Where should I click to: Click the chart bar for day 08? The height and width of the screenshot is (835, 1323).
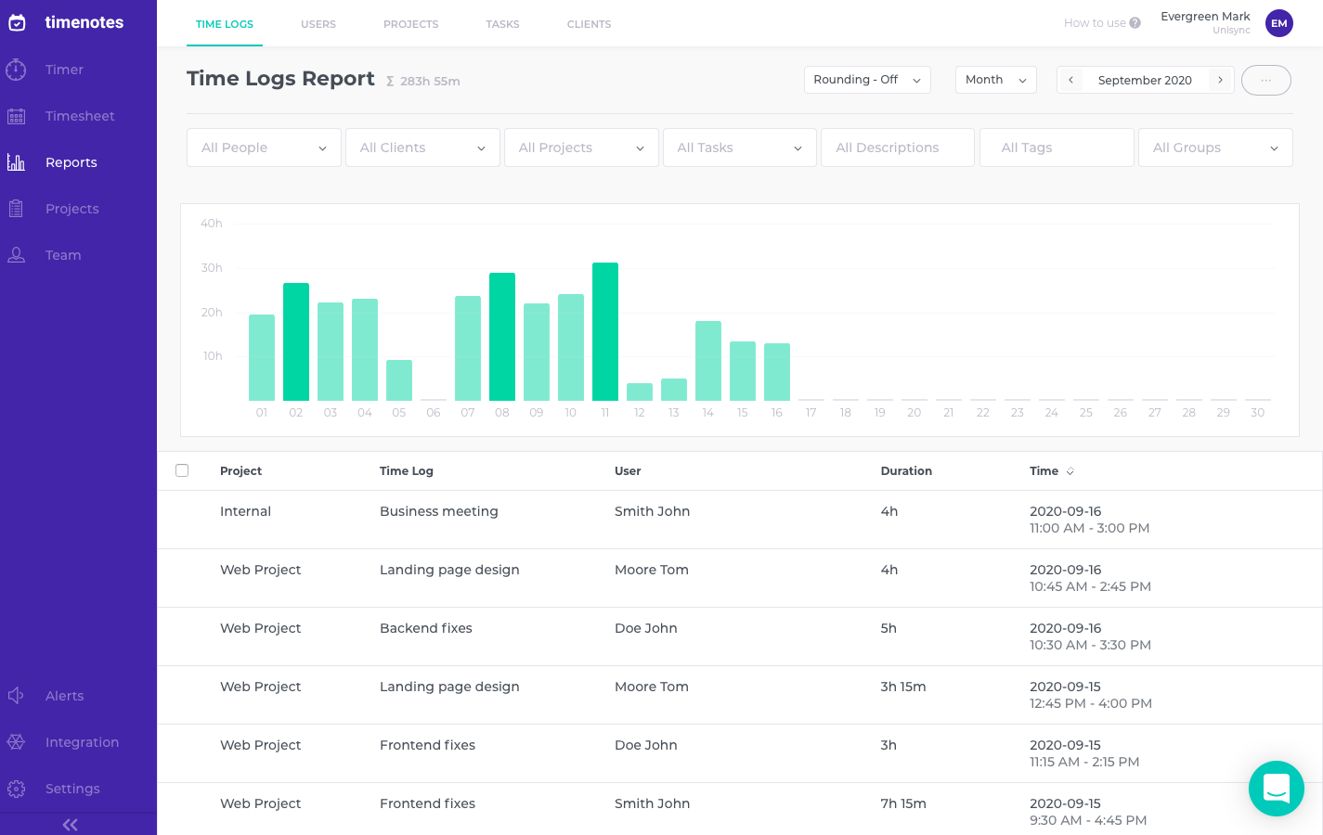(502, 337)
